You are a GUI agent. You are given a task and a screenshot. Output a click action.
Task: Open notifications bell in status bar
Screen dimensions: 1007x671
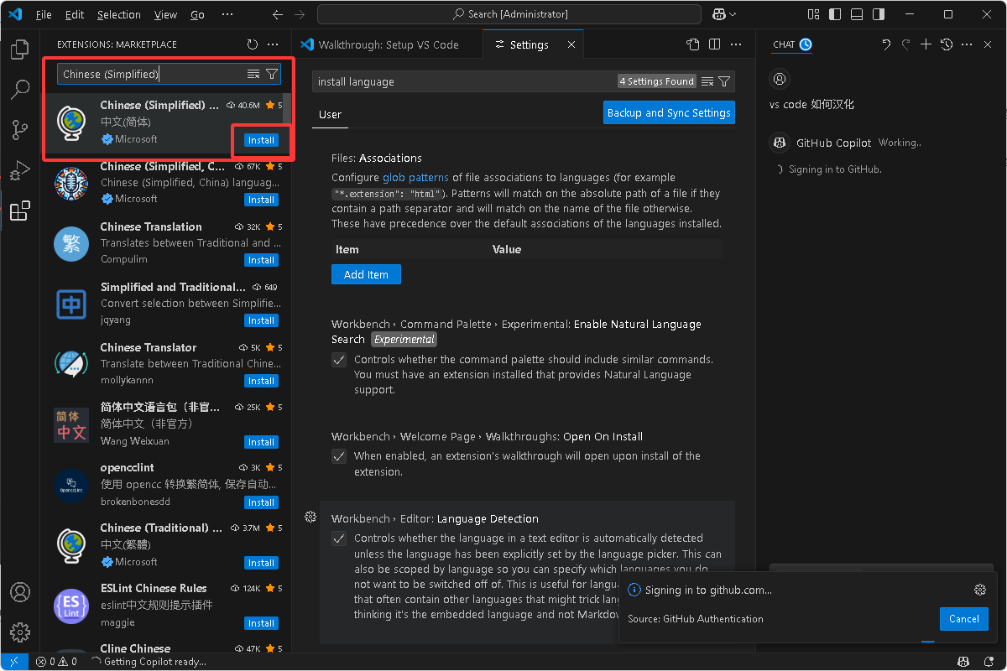989,662
